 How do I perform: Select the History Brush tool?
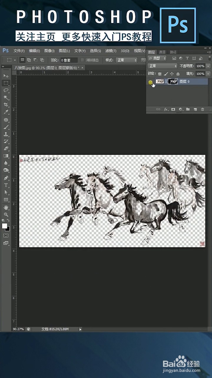[x=6, y=141]
